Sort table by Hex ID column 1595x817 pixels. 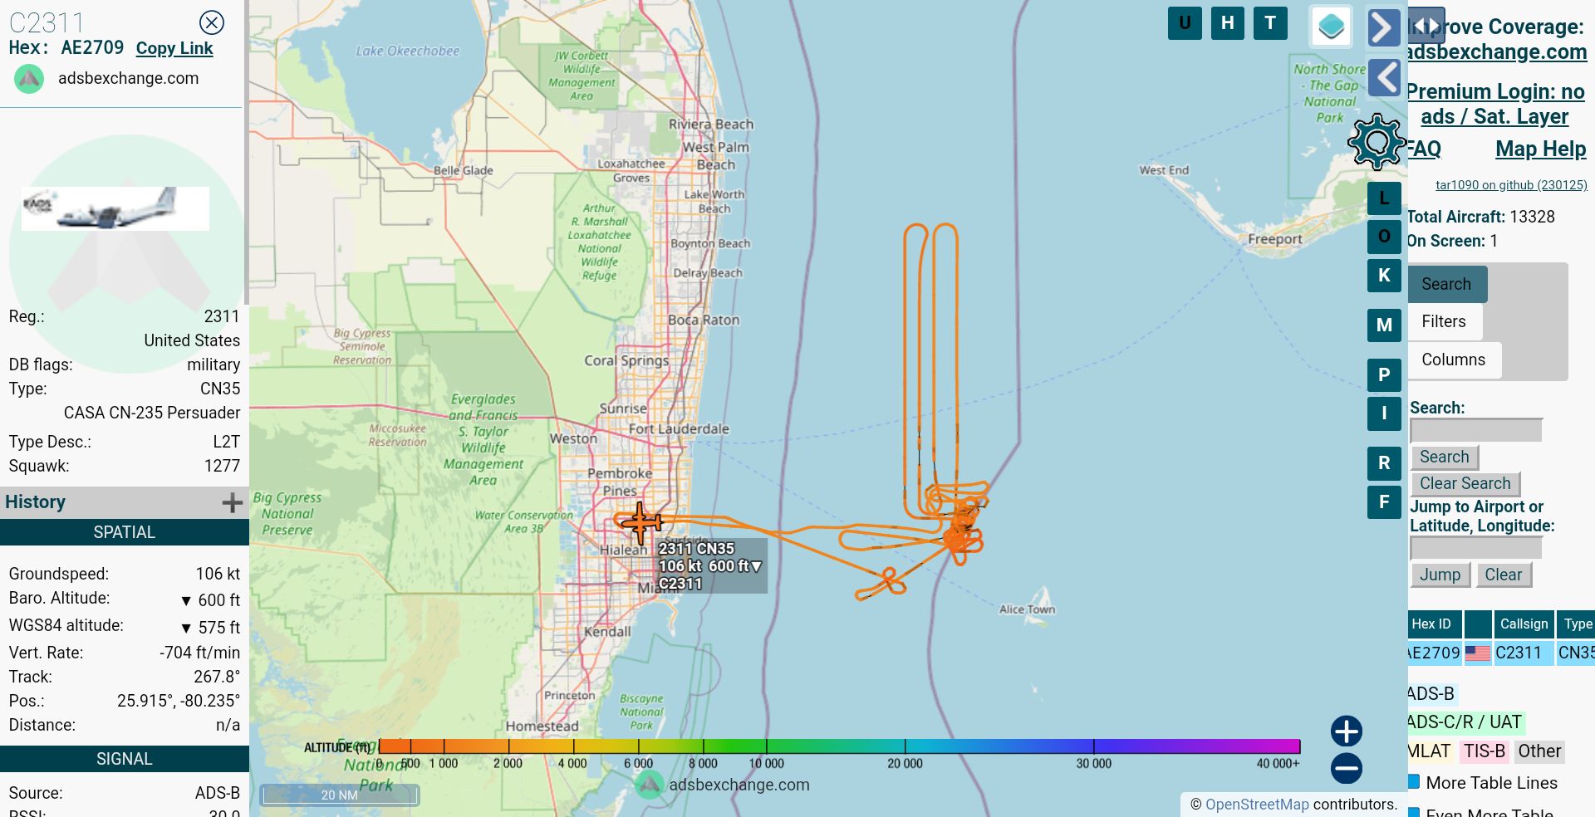coord(1434,624)
